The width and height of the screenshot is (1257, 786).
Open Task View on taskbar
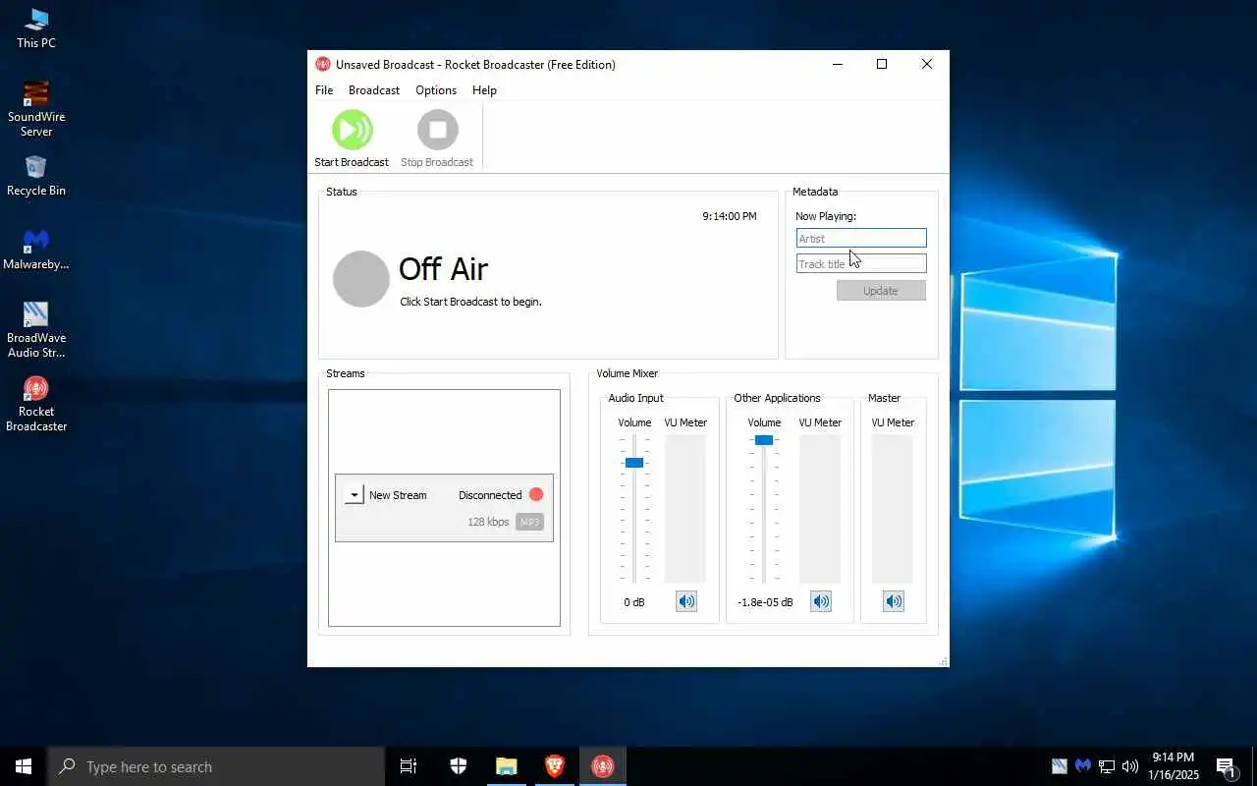click(x=409, y=766)
